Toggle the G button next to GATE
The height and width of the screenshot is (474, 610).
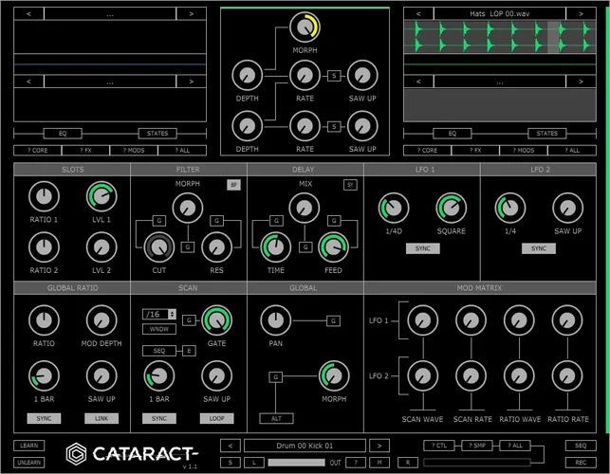[189, 320]
